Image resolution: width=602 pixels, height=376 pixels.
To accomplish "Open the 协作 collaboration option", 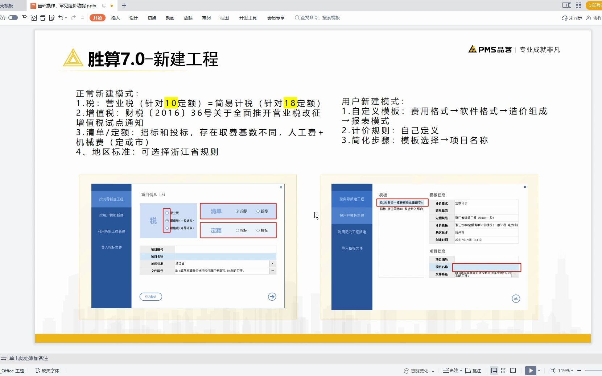I will coord(594,18).
